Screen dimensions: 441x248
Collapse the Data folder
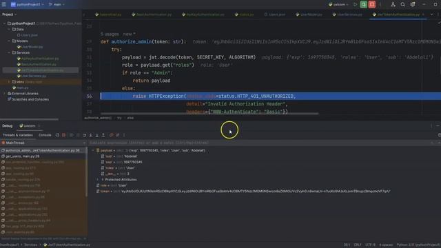(9, 29)
